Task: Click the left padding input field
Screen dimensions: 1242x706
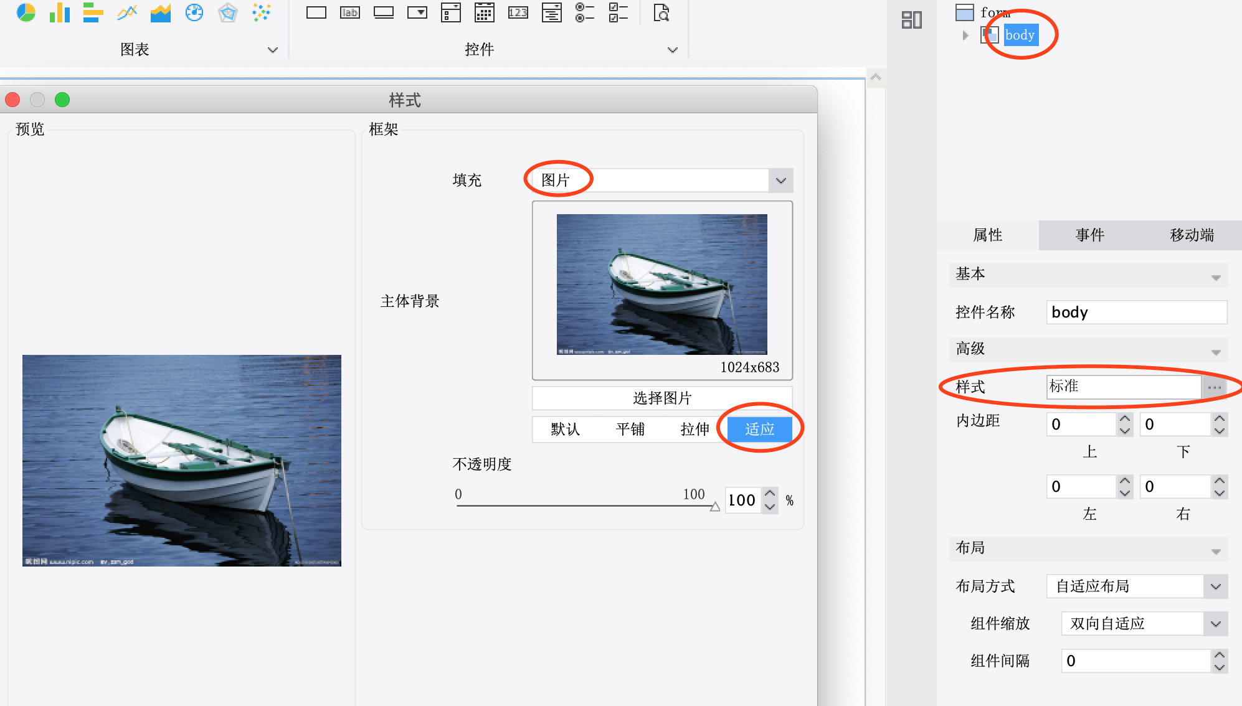Action: 1081,486
